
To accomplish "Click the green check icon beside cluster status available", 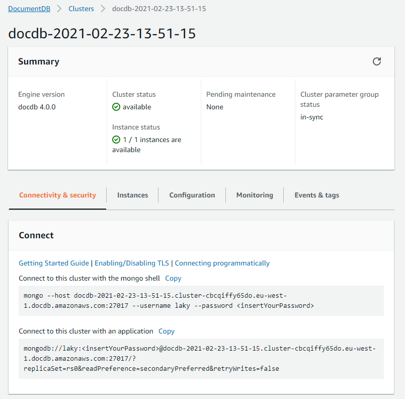I will [116, 107].
